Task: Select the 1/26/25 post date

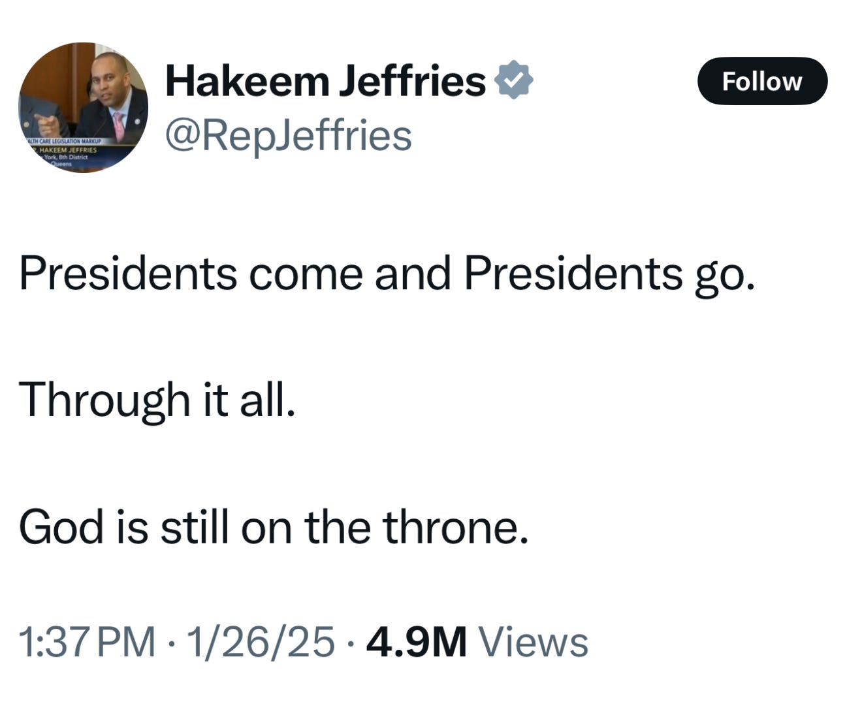Action: pyautogui.click(x=261, y=641)
